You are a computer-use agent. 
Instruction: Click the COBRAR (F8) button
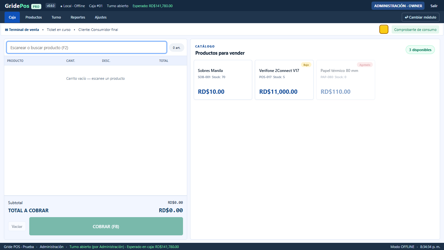click(x=106, y=226)
